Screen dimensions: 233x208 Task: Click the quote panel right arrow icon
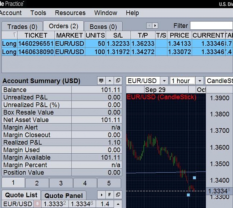101,195
